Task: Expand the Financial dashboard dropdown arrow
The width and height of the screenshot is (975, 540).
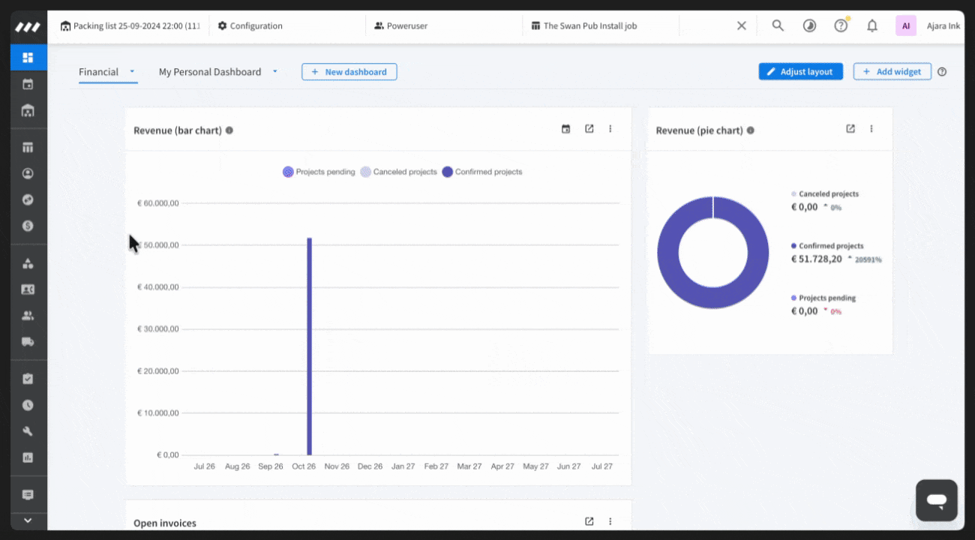Action: (132, 72)
